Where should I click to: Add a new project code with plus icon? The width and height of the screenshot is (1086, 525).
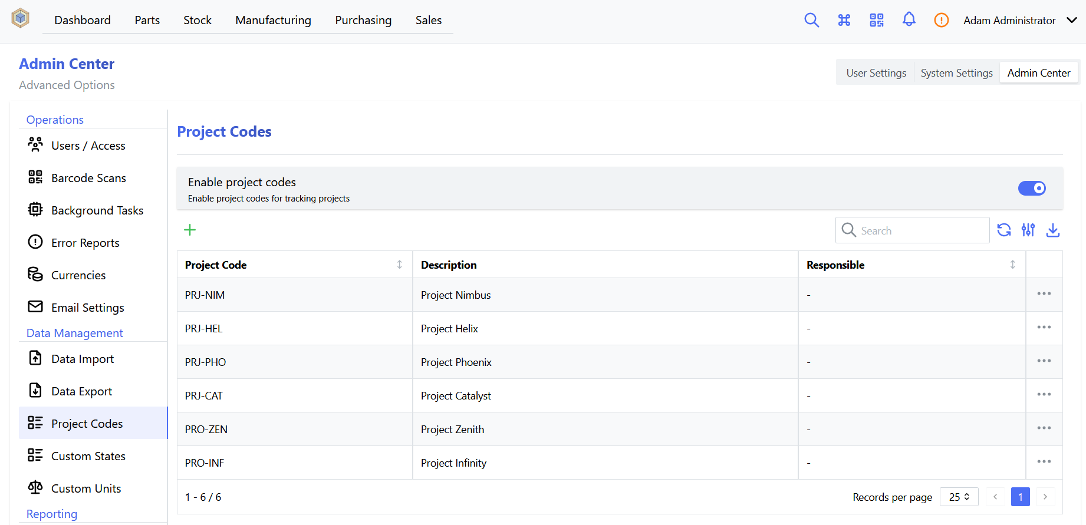tap(190, 230)
